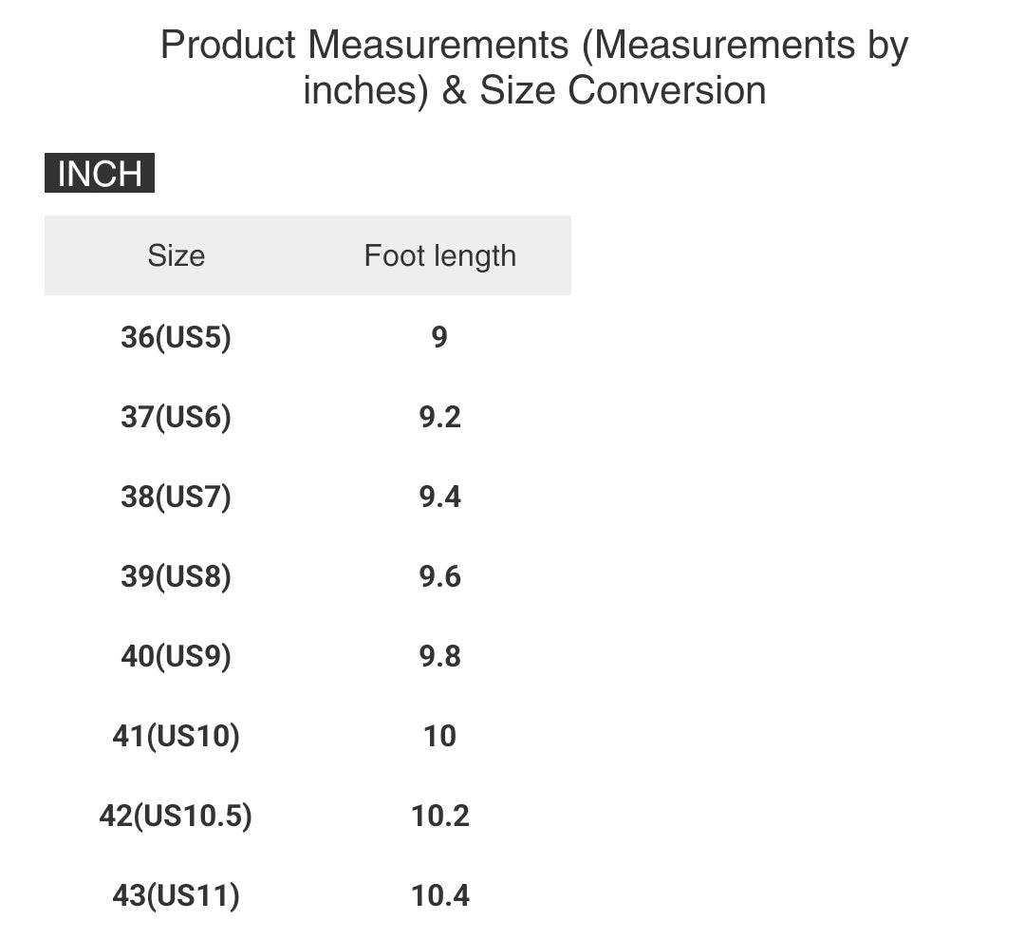
Task: Select the 37(US6) size row
Action: pyautogui.click(x=176, y=417)
